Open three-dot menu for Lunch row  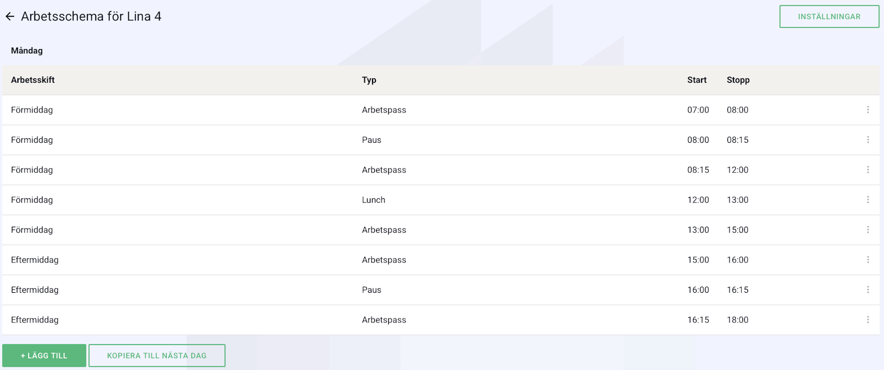pyautogui.click(x=868, y=200)
